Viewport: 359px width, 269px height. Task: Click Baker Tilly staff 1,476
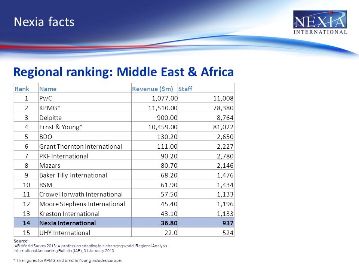click(x=225, y=175)
